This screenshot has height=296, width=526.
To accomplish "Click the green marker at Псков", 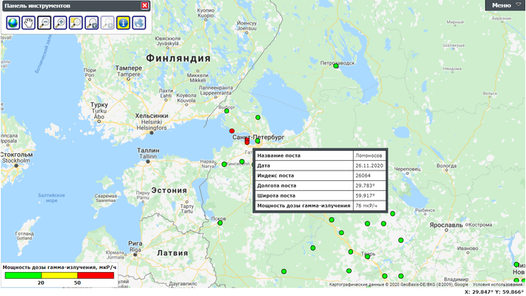I will point(220,223).
